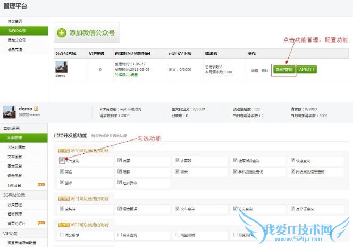Open 首页幻灯片 in the sidebar
This screenshot has height=247, width=353.
[16, 224]
